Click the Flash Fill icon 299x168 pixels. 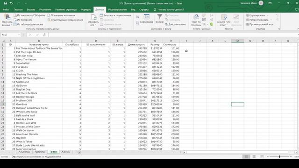click(204, 15)
